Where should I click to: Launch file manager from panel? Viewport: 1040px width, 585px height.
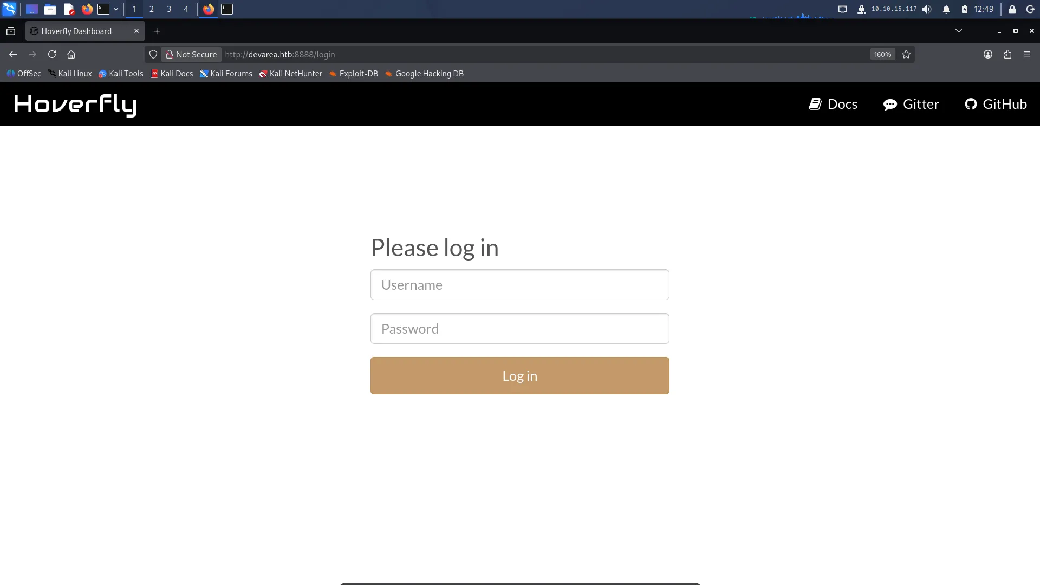coord(50,9)
